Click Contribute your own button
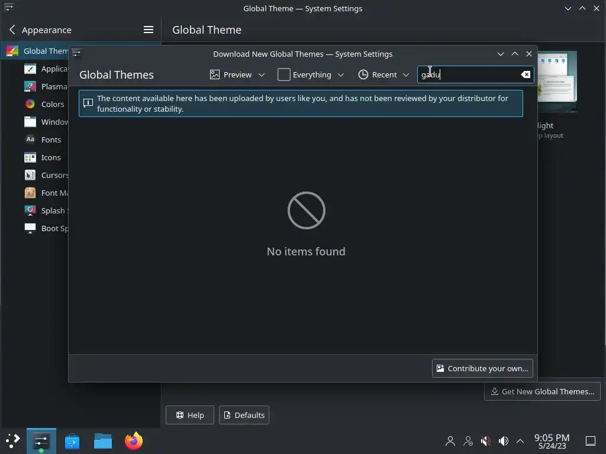The width and height of the screenshot is (606, 454). (x=482, y=368)
